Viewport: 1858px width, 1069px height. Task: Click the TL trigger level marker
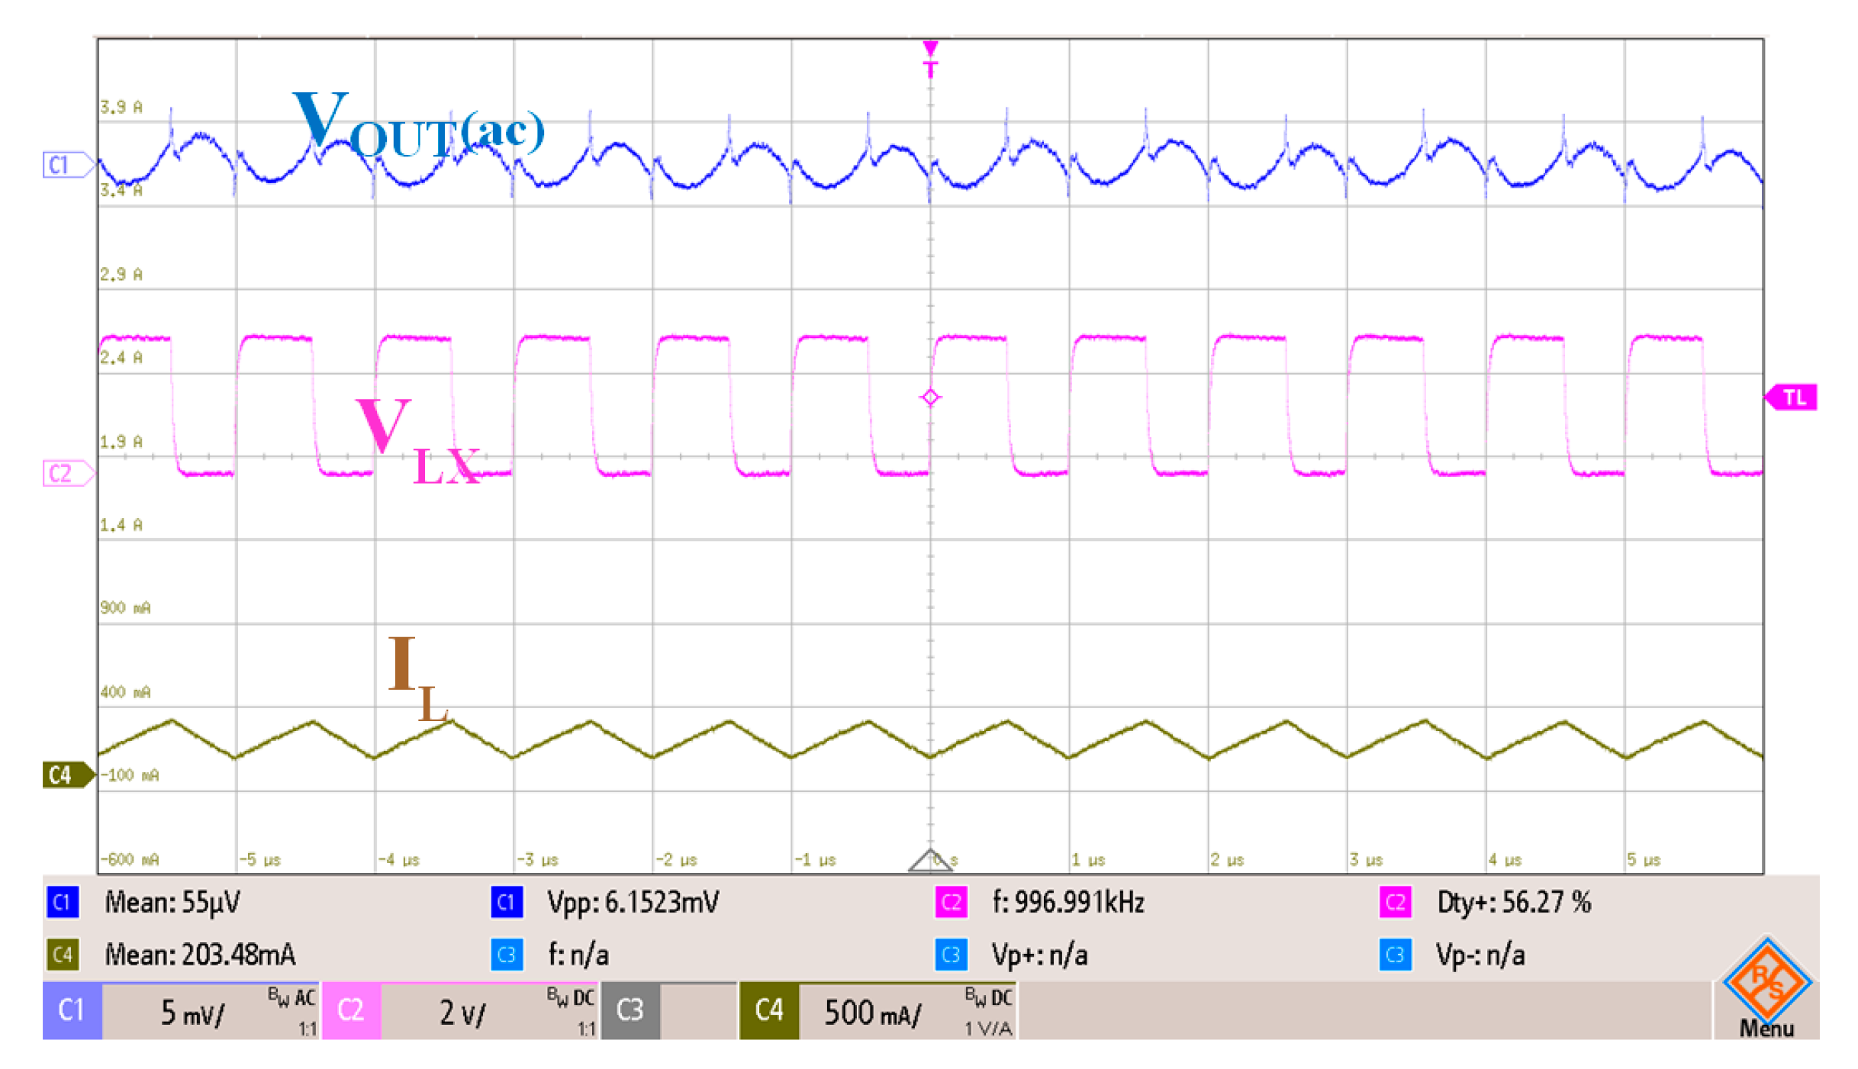click(x=1792, y=398)
